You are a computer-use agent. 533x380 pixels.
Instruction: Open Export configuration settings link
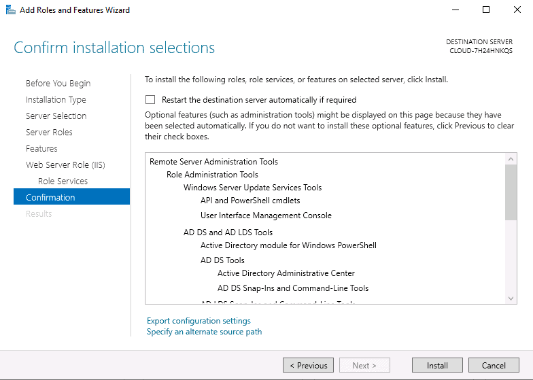pyautogui.click(x=199, y=321)
